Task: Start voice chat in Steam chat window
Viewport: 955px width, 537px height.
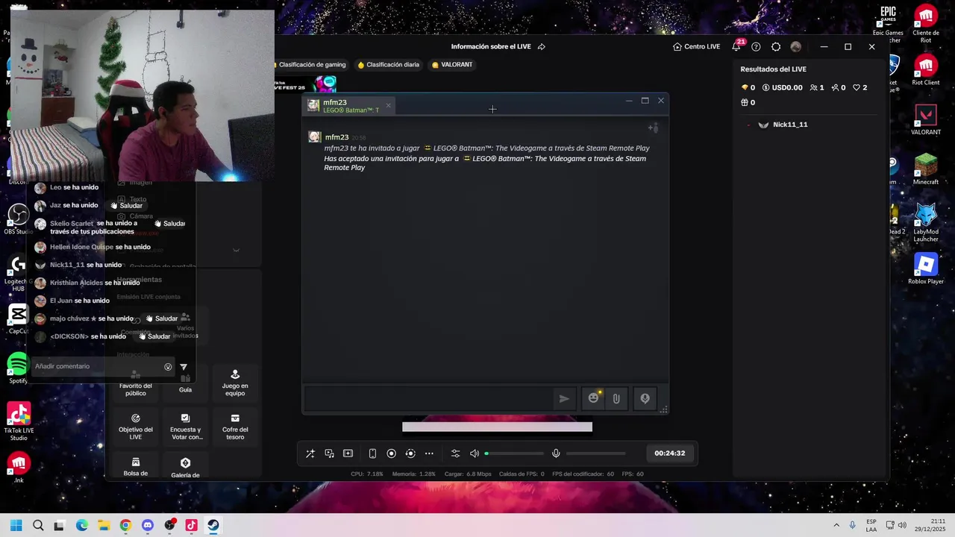Action: 645,398
